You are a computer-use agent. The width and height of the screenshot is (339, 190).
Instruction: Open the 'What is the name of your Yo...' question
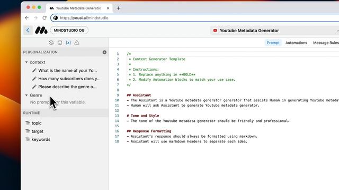68,70
